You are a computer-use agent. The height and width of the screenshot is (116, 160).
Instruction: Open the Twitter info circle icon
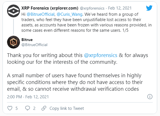pyautogui.click(x=150, y=97)
